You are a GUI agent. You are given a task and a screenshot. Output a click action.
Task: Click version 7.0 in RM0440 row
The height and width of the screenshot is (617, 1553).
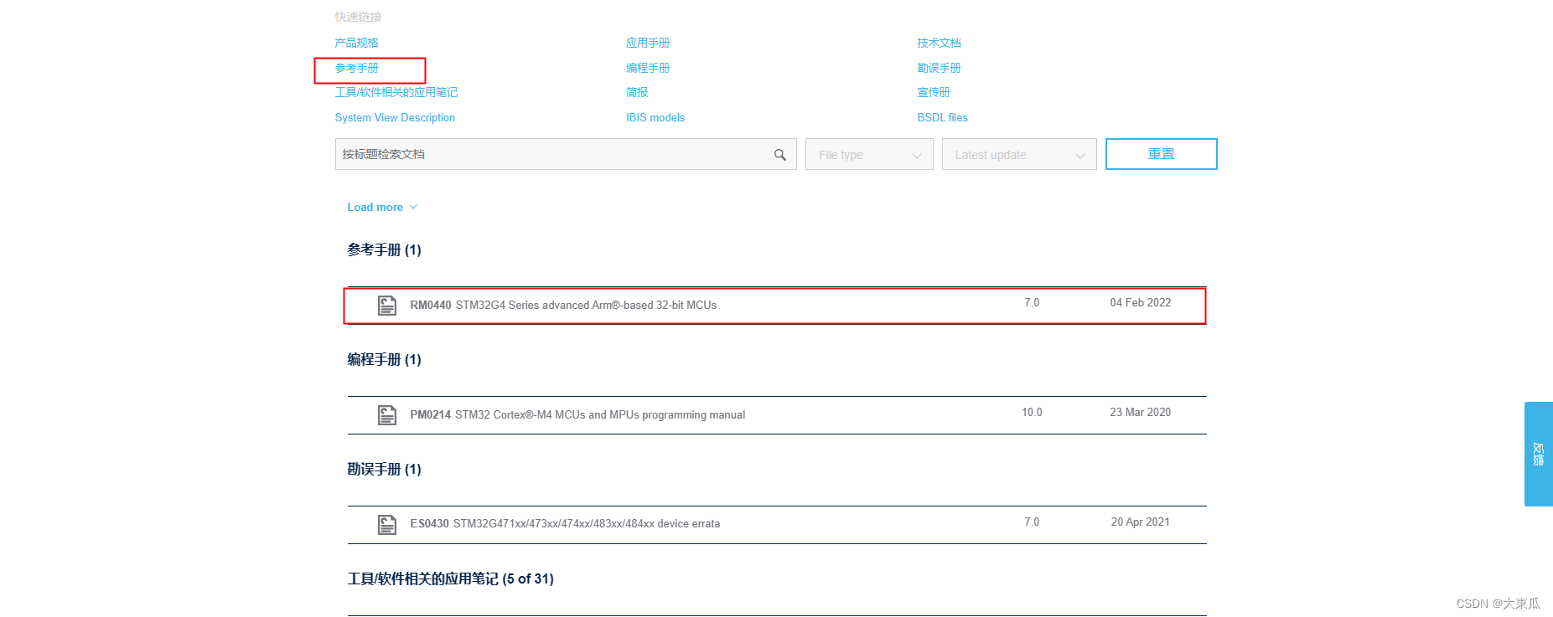(1032, 303)
